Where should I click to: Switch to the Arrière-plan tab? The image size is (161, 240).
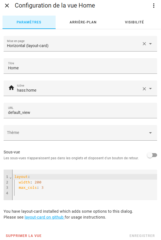click(x=83, y=22)
